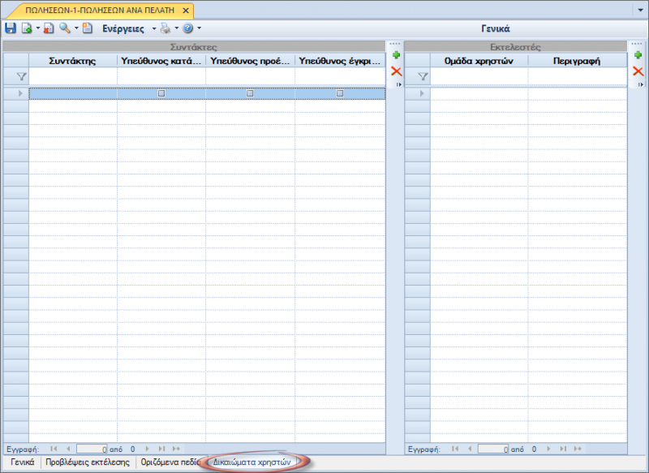Open search with the magnifying glass icon
This screenshot has height=473, width=649.
point(65,28)
